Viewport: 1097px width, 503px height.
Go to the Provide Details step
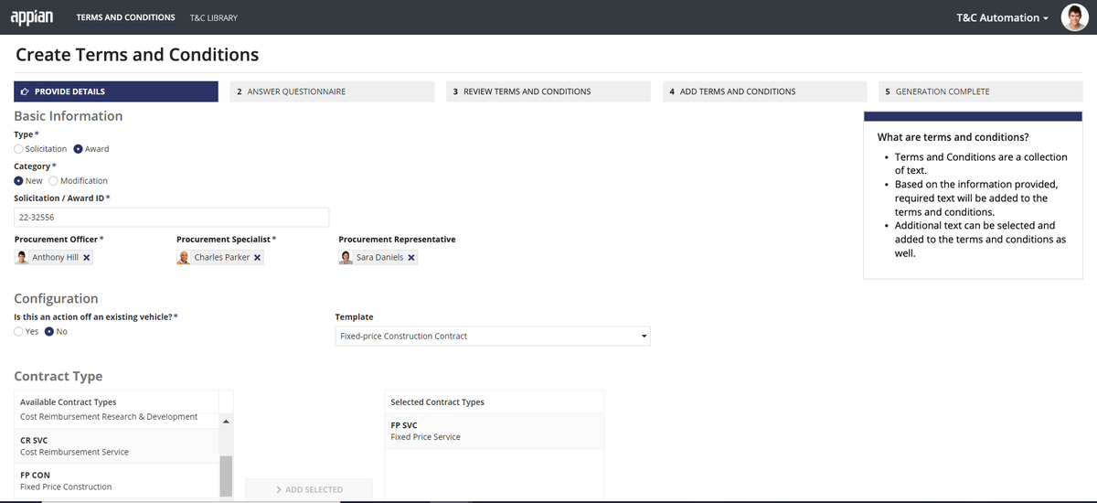click(116, 91)
